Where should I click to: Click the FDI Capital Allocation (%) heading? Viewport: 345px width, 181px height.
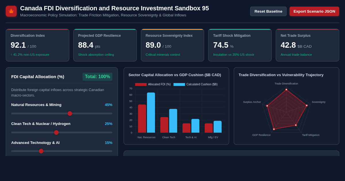(x=38, y=77)
